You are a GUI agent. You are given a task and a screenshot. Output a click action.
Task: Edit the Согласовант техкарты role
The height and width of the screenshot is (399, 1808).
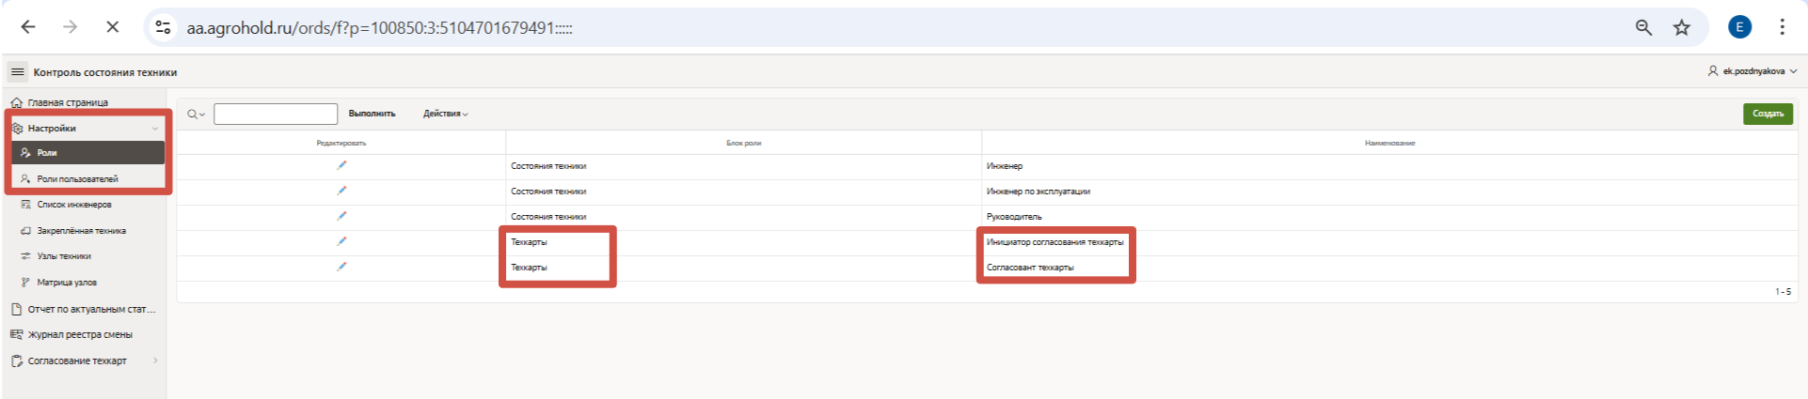click(x=341, y=267)
